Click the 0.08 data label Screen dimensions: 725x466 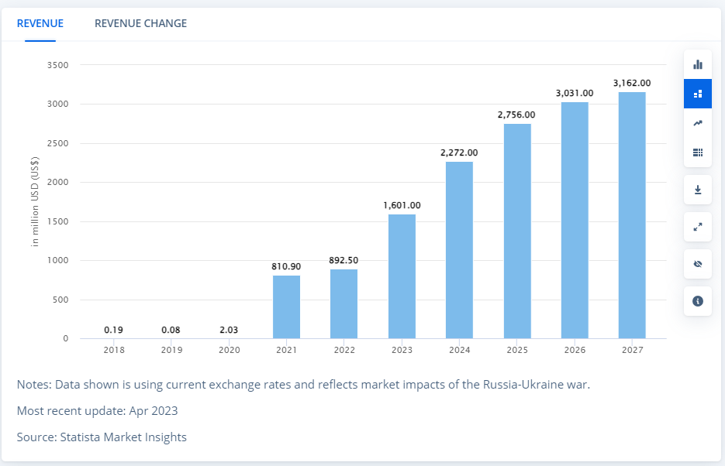click(x=171, y=330)
